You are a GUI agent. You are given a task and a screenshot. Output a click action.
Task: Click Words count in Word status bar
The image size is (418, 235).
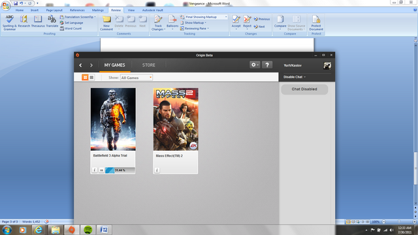(31, 222)
